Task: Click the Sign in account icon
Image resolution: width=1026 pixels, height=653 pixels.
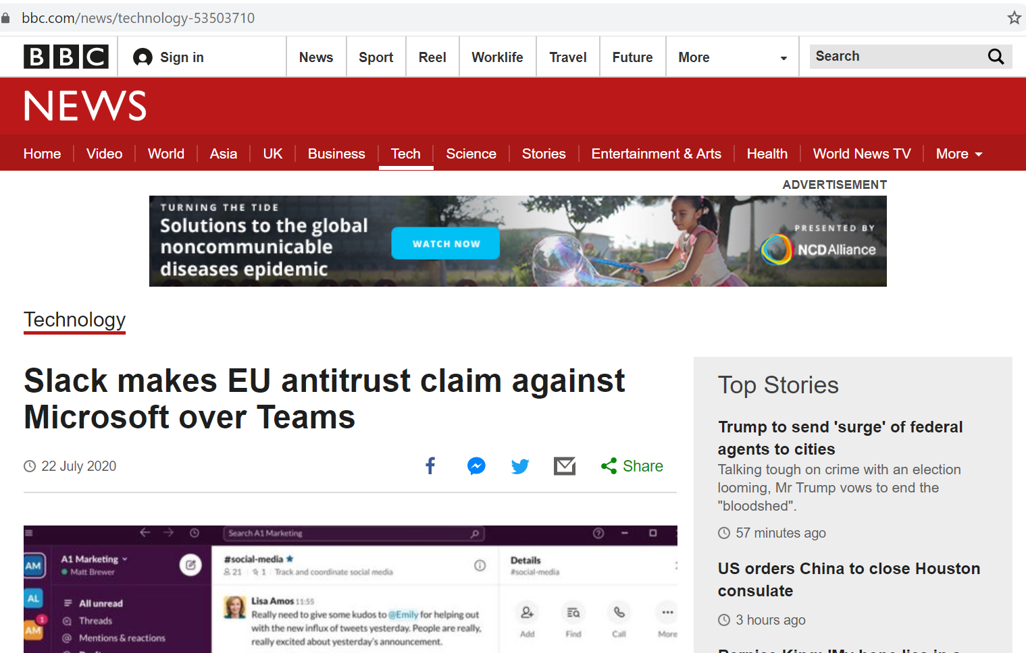Action: tap(143, 57)
